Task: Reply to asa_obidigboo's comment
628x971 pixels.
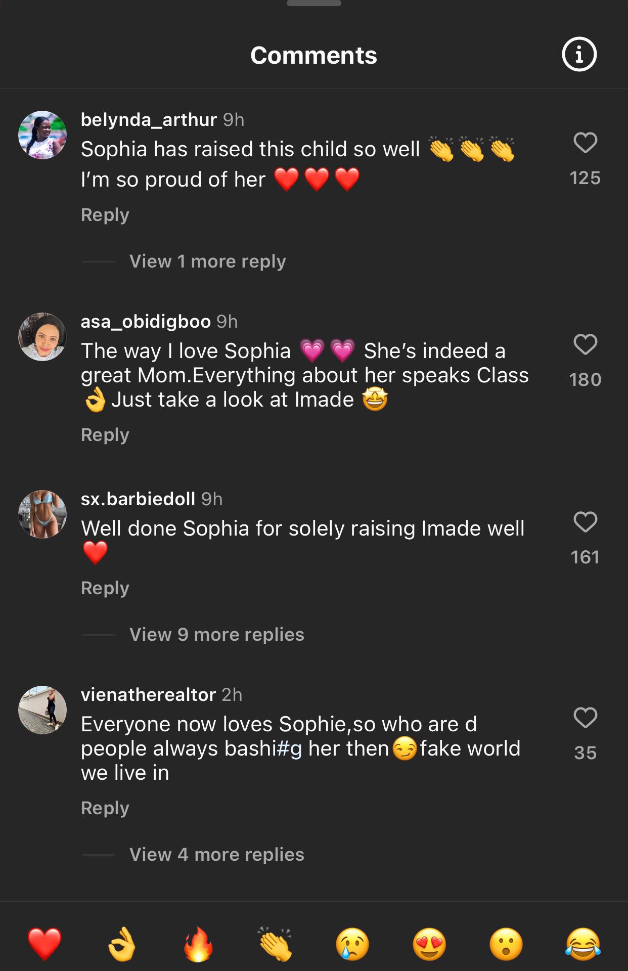Action: pos(105,435)
